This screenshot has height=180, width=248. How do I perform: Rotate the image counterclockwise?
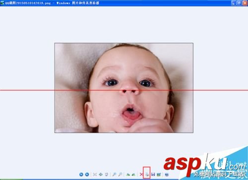click(133, 175)
